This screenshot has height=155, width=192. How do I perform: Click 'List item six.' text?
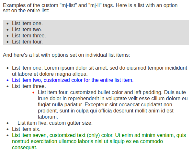[26, 129]
